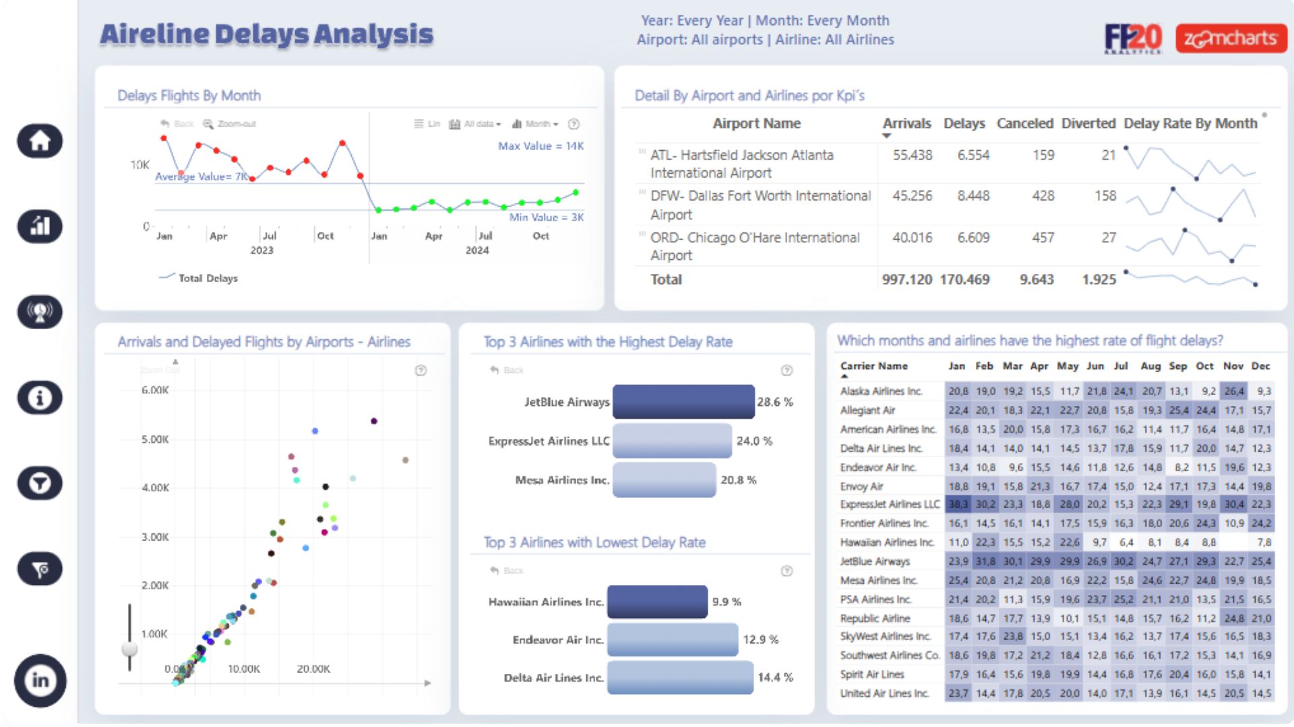This screenshot has width=1294, height=727.
Task: Open the info page sidebar icon
Action: pyautogui.click(x=40, y=398)
